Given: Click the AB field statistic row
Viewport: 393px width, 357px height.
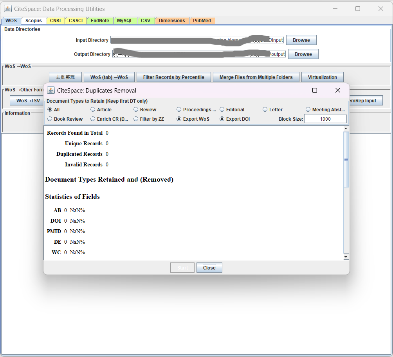Looking at the screenshot, I should (69, 210).
